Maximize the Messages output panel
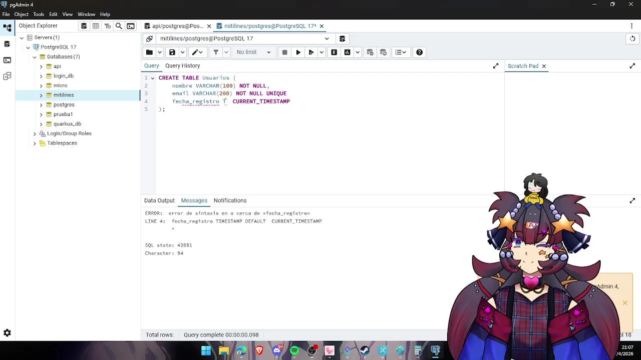641x360 pixels. pos(632,200)
